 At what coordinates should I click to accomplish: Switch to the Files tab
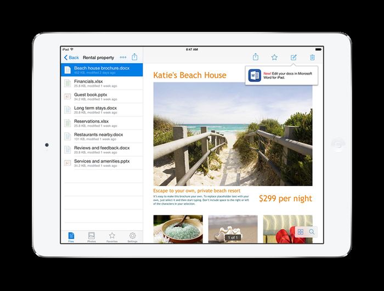click(x=71, y=237)
